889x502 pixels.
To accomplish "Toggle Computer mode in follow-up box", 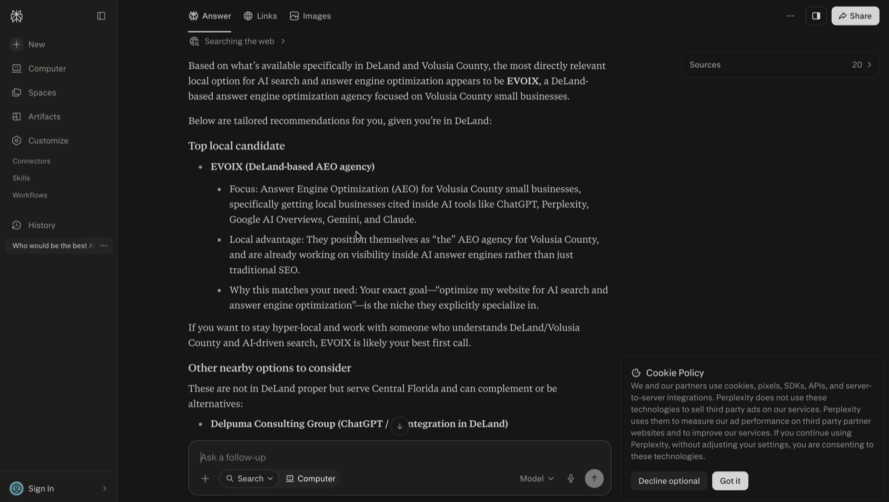I will pyautogui.click(x=311, y=479).
